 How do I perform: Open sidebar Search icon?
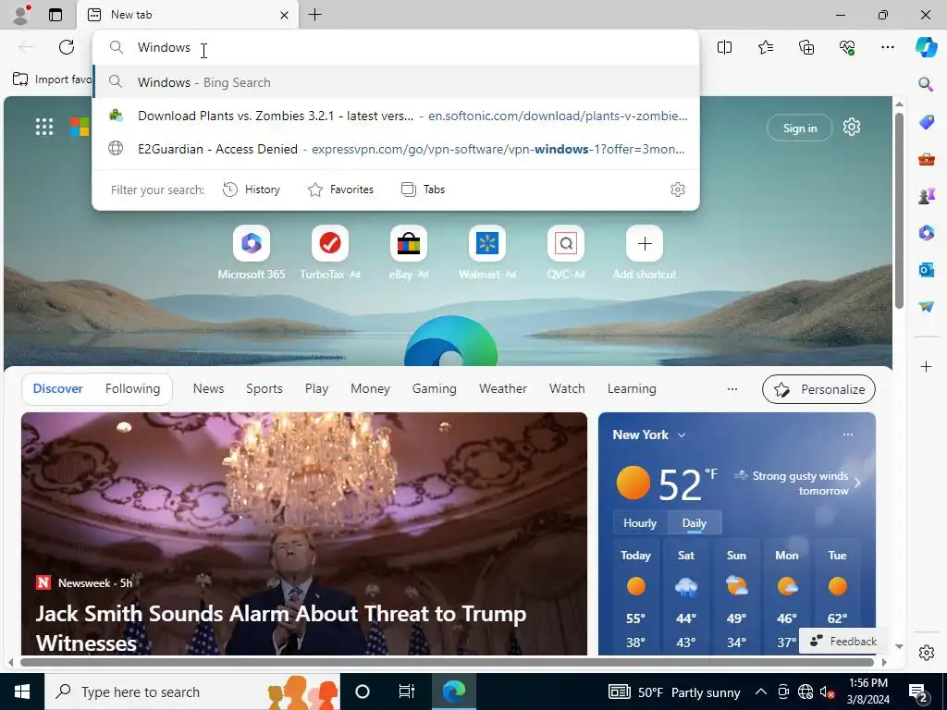[926, 84]
